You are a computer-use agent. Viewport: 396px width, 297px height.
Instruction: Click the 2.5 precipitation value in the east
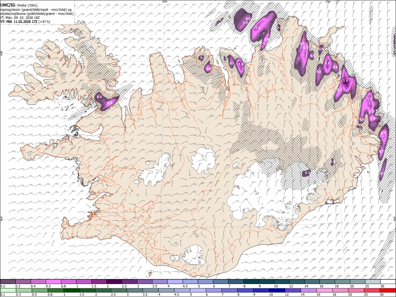346,81
